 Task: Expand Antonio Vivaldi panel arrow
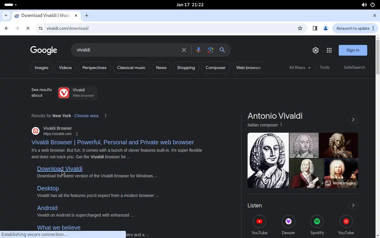tap(353, 120)
